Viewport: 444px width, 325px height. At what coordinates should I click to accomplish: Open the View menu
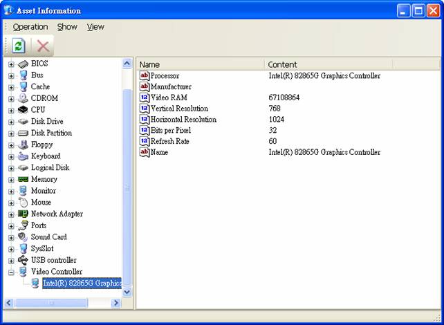pos(95,27)
